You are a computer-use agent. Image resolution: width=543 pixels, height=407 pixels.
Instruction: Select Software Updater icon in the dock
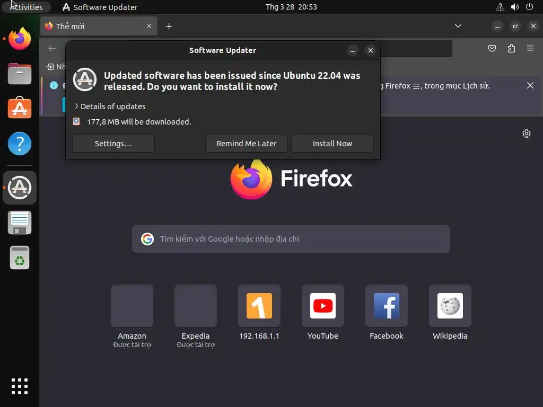(20, 188)
